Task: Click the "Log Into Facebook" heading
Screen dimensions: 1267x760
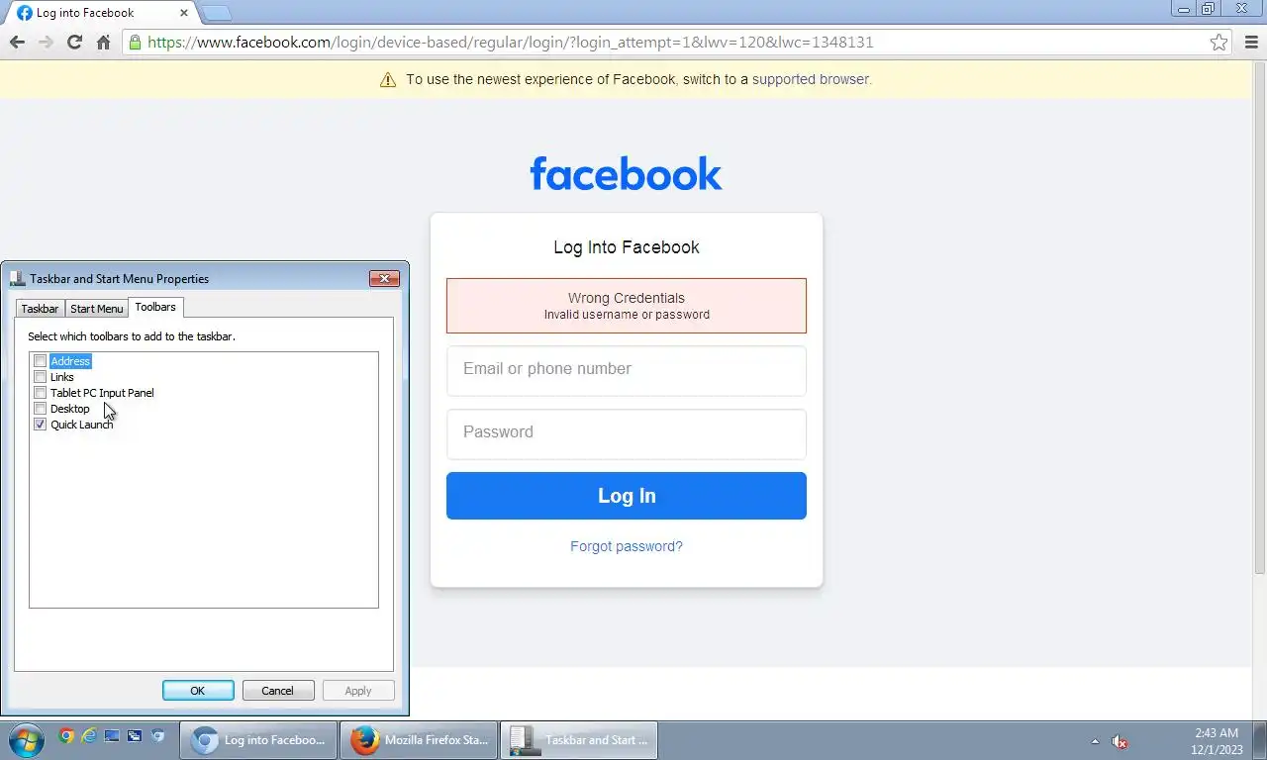Action: 627,247
